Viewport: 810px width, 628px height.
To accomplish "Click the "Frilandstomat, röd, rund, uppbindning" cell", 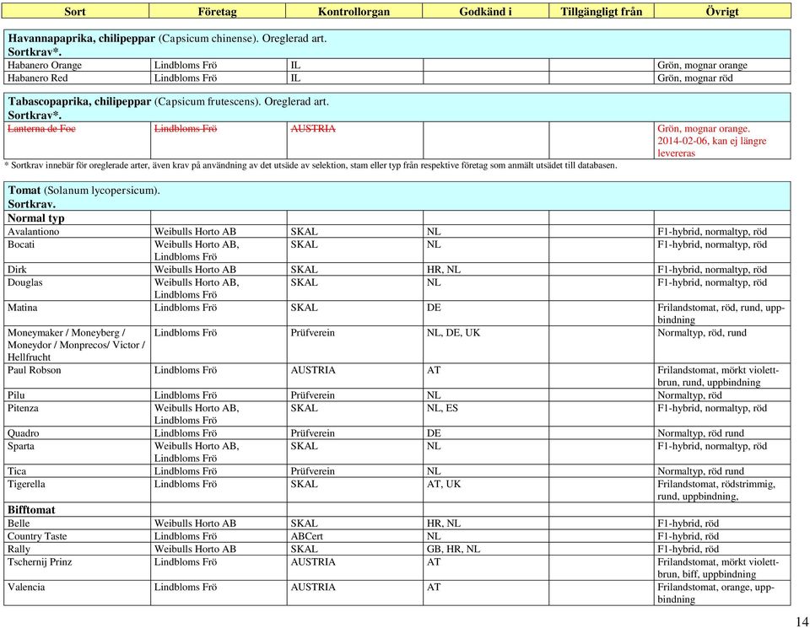I will point(721,314).
